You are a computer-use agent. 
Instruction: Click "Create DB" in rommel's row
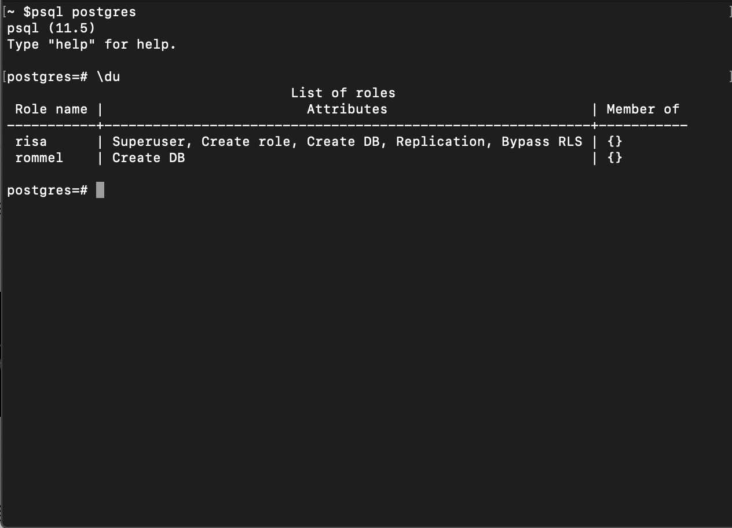point(149,157)
